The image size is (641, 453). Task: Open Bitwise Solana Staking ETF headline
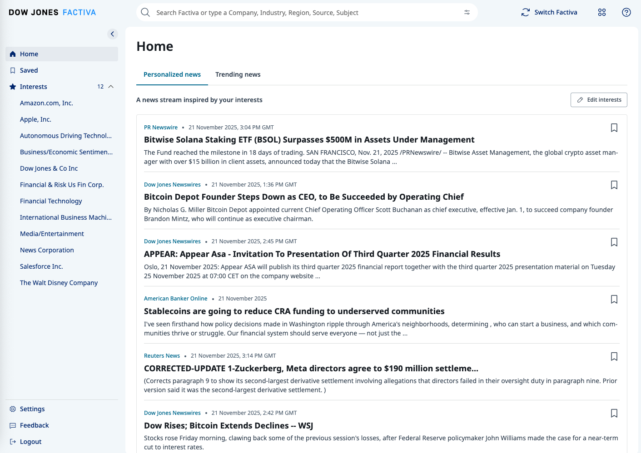click(309, 140)
